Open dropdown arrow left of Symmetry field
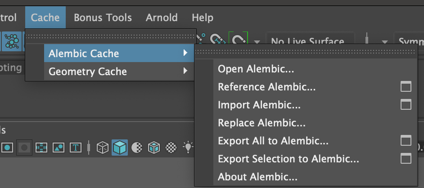Viewport: 424px width, 188px height. 385,42
